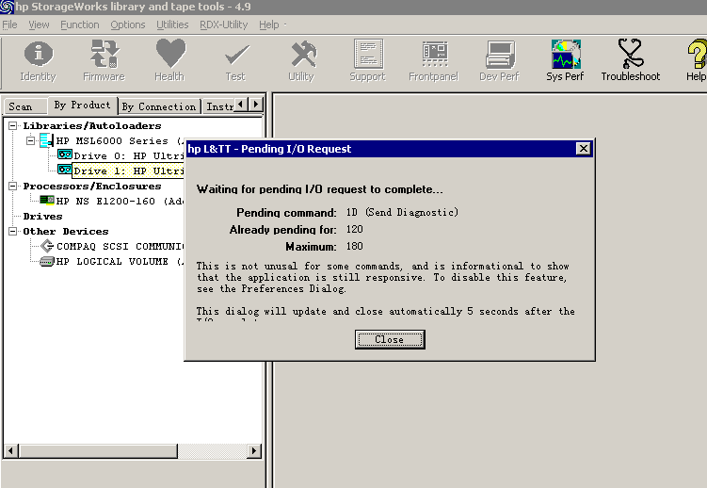Click the COMPAQ SCSI COMMUNICATE device icon
This screenshot has height=488, width=707.
pyautogui.click(x=47, y=246)
